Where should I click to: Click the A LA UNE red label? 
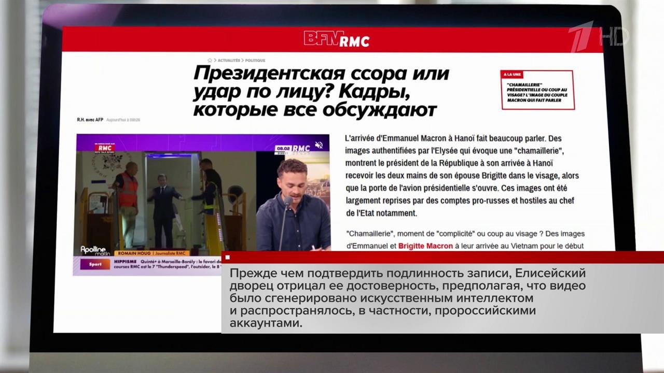click(512, 76)
